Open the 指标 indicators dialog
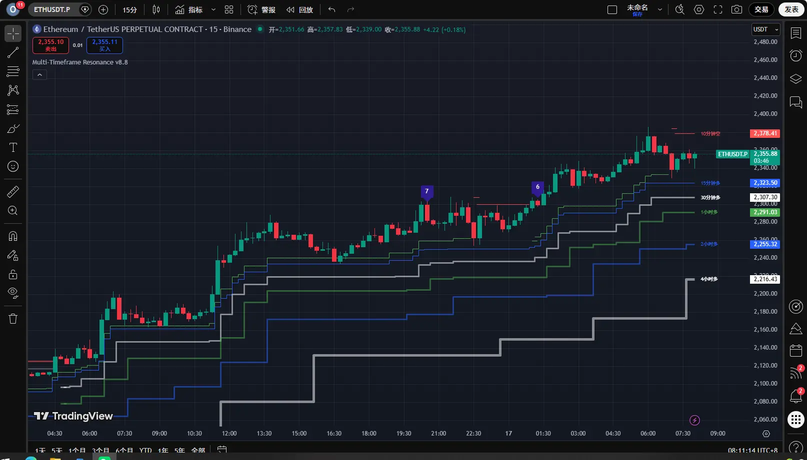807x460 pixels. 189,9
